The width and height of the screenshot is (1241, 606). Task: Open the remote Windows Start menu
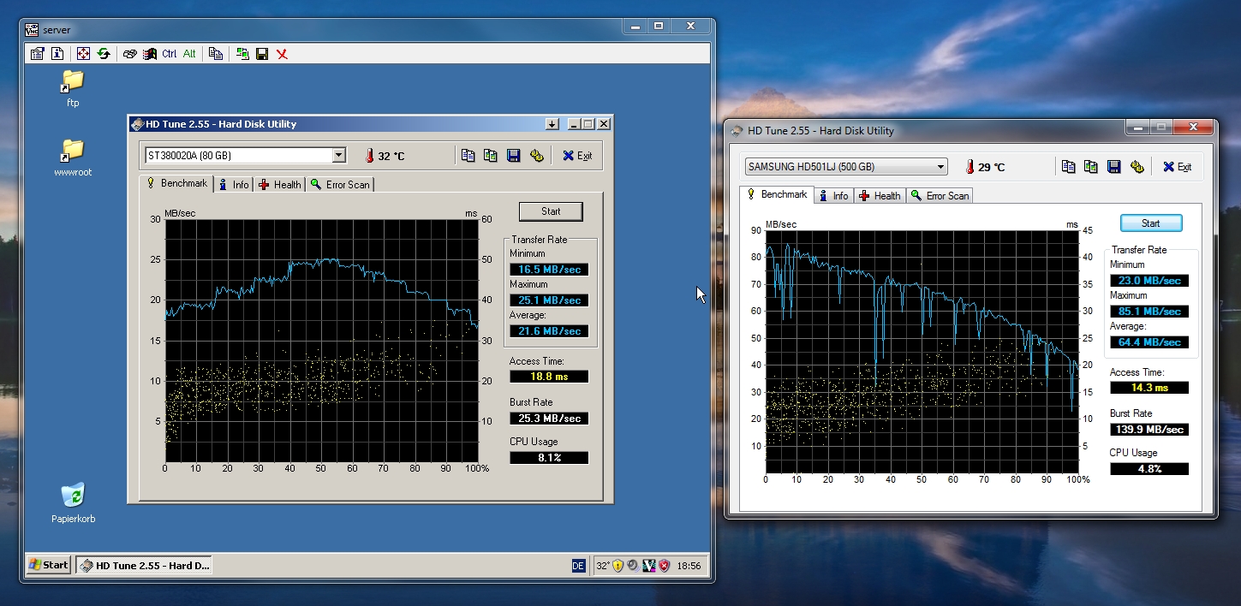tap(49, 565)
